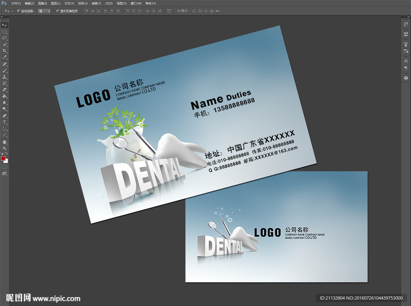411x306 pixels.
Task: Open the 图层(L) menu
Action: click(55, 3)
